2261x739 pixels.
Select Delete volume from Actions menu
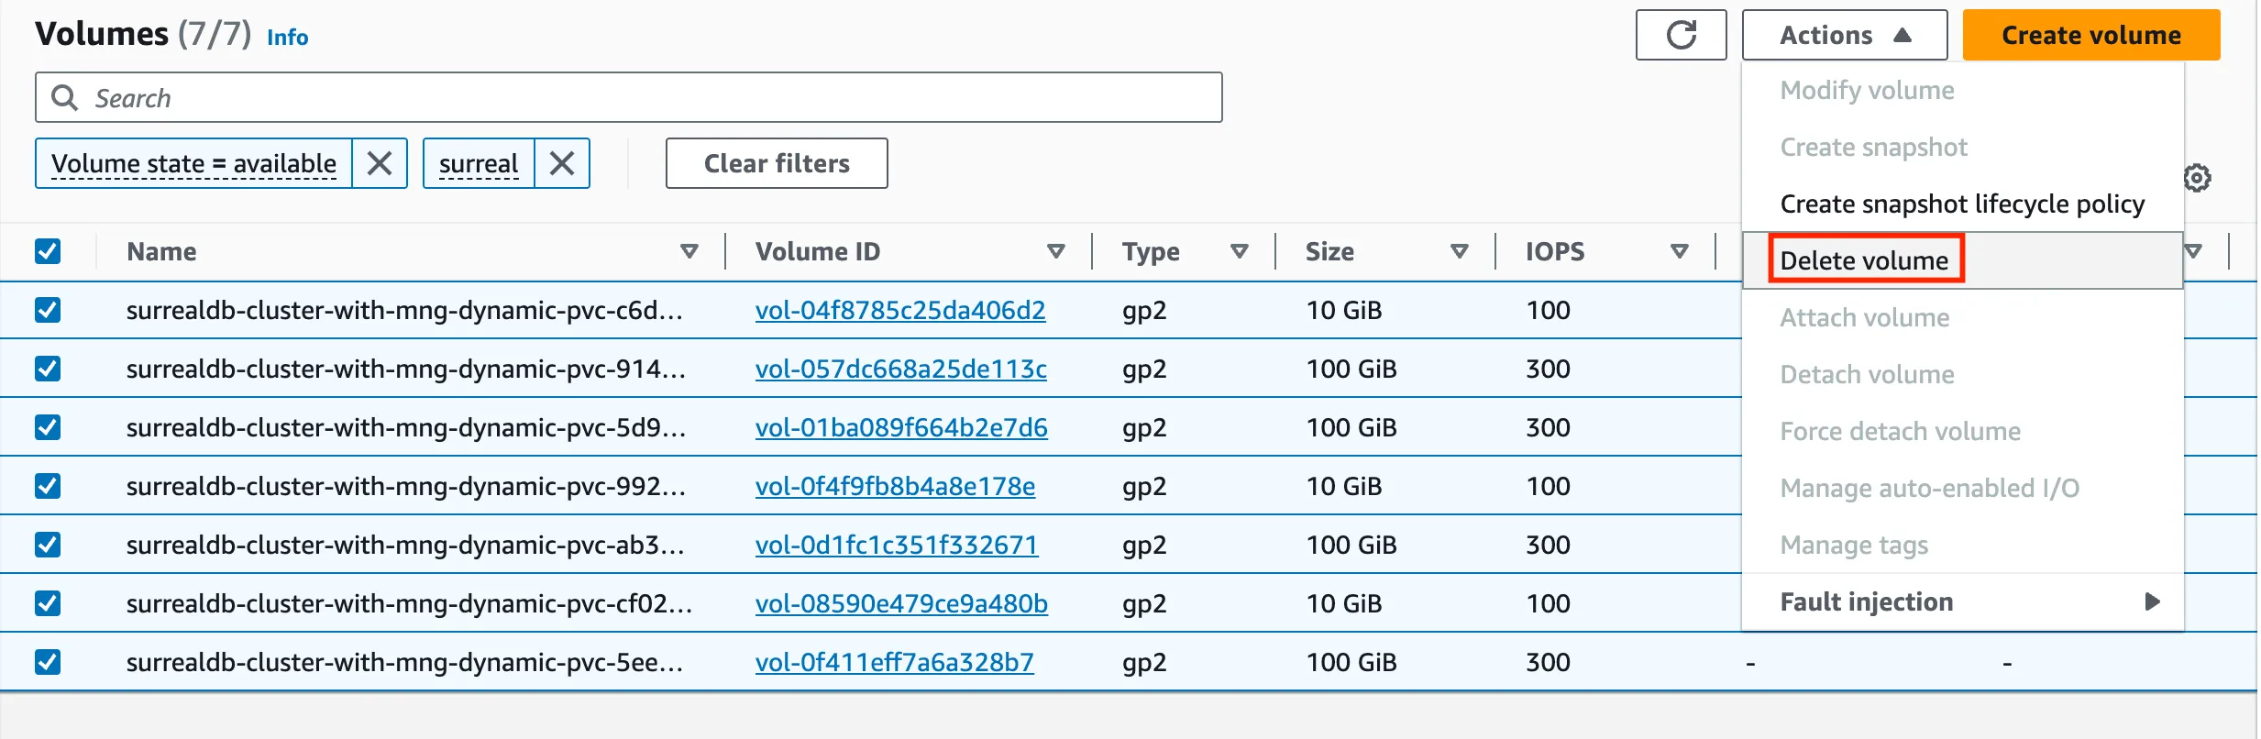click(1864, 260)
